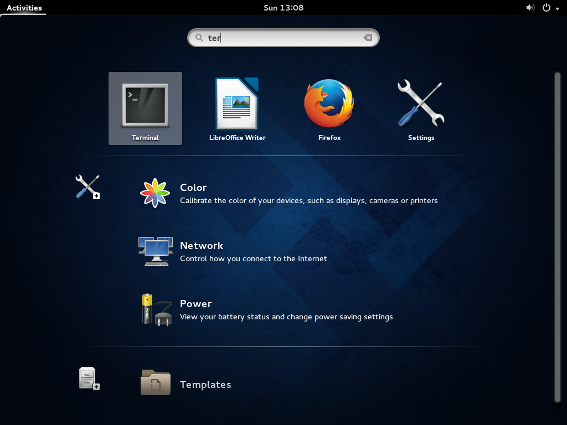Open the Templates folder icon

(156, 382)
